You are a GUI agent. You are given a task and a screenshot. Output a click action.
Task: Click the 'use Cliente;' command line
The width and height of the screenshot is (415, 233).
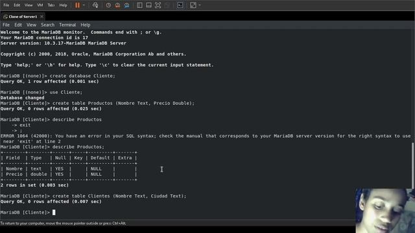tap(41, 92)
